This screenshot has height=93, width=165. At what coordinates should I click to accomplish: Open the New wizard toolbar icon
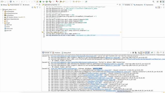[2, 2]
